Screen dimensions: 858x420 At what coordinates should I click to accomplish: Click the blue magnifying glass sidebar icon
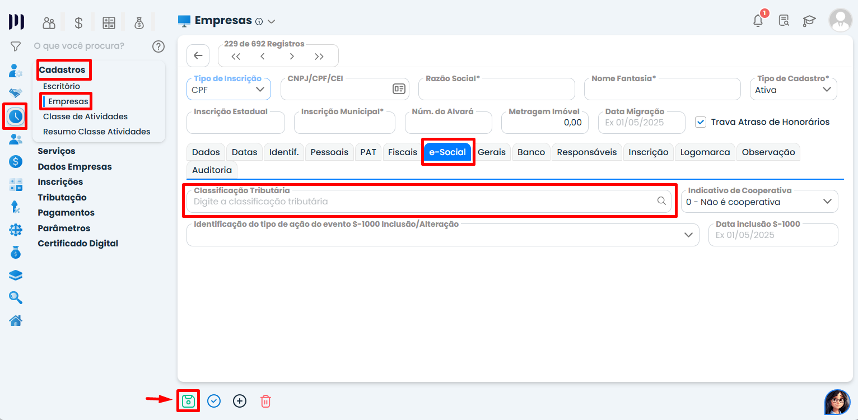16,297
